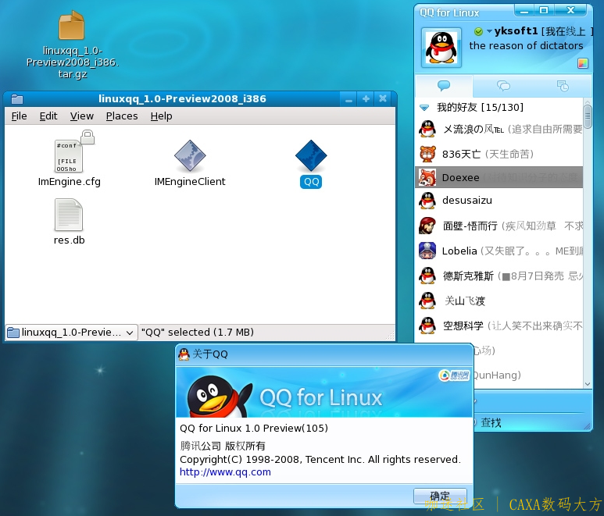604x516 pixels.
Task: Click the Doexee fox avatar
Action: 427,177
